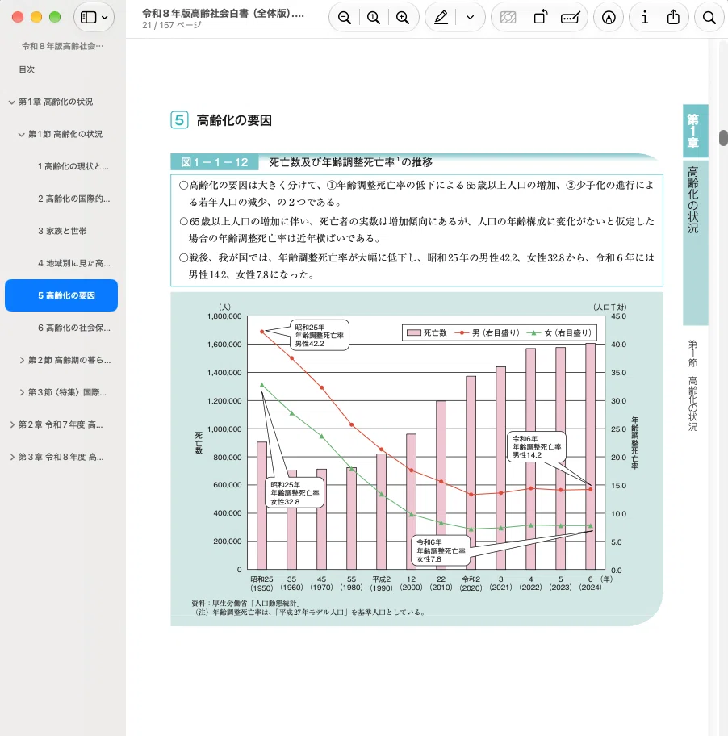Click the 高齢化の要因 page heading
728x736 pixels.
[x=234, y=120]
